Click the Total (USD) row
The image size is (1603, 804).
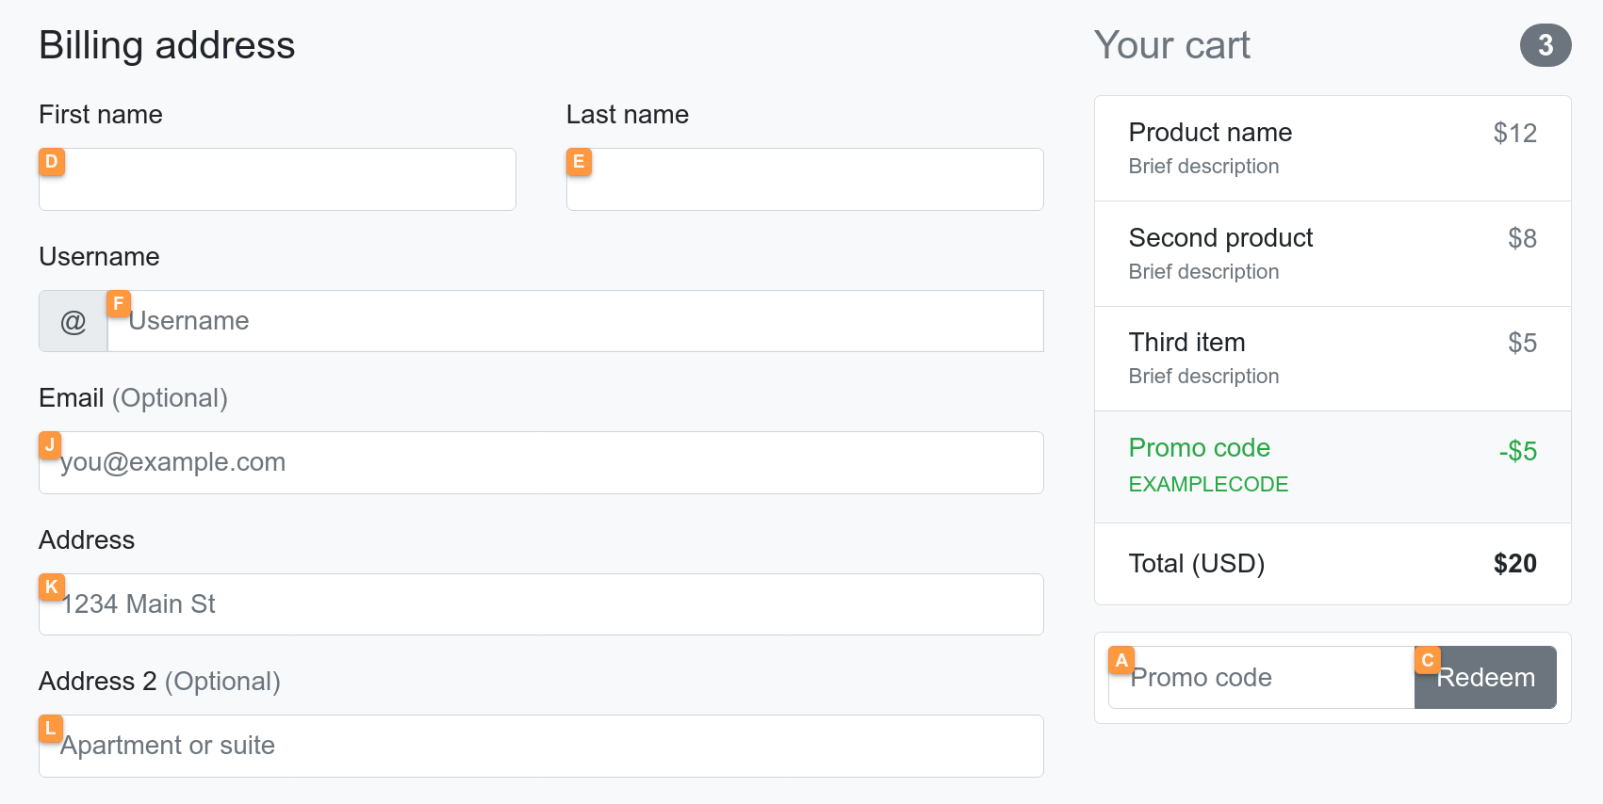coord(1332,564)
